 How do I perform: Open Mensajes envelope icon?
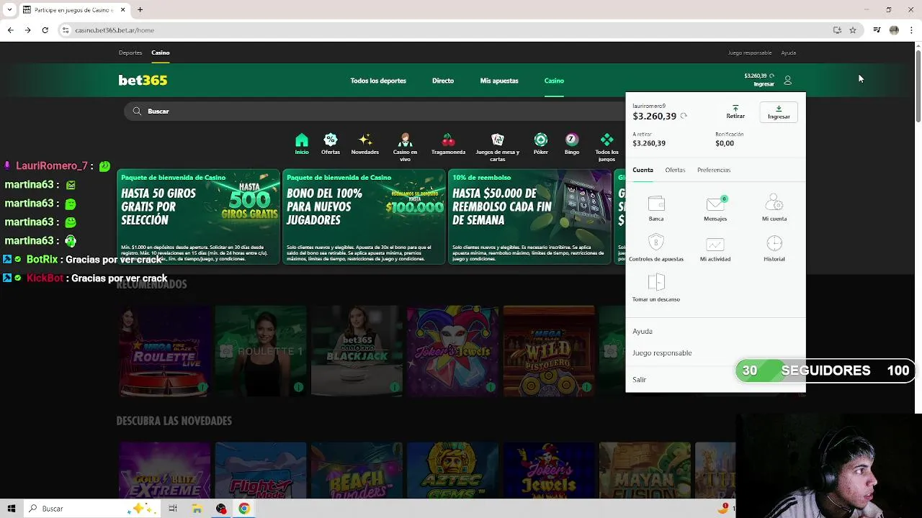[x=715, y=204]
